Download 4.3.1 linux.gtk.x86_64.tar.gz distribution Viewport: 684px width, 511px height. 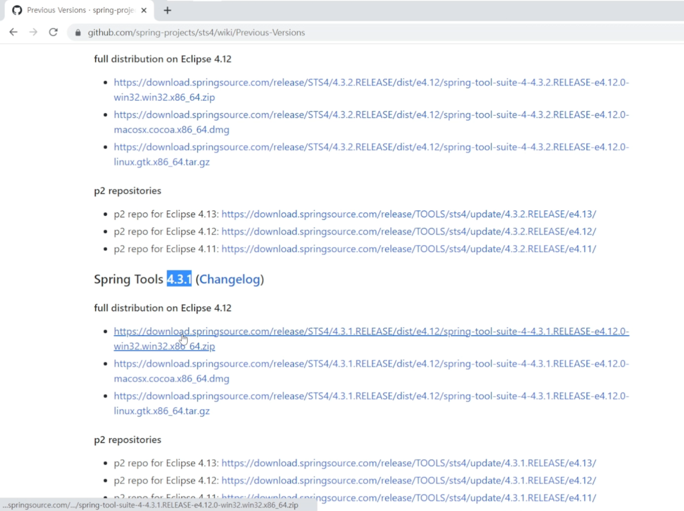[371, 403]
